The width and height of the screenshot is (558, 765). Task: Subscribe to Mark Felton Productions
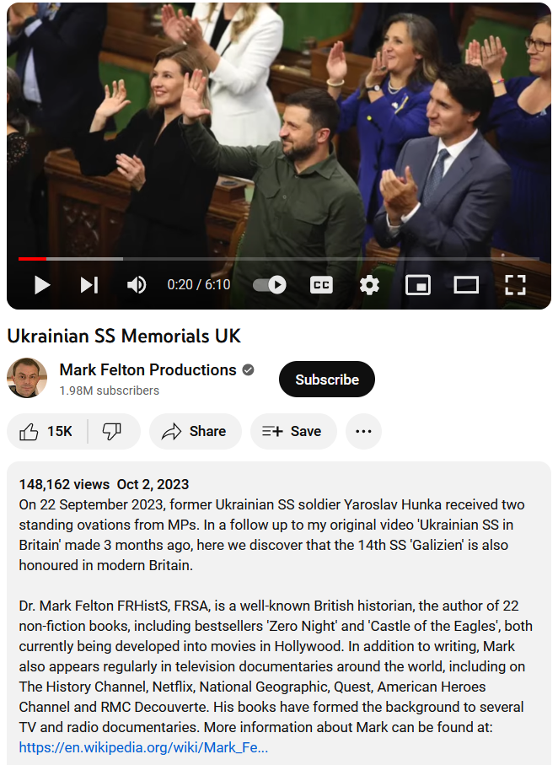pyautogui.click(x=327, y=380)
